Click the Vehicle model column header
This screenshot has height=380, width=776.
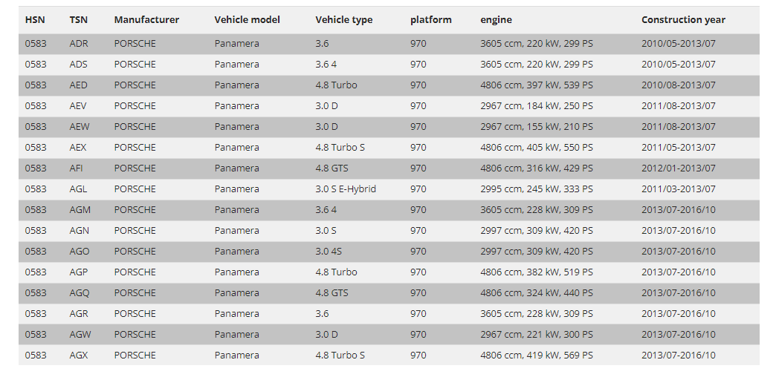point(247,20)
